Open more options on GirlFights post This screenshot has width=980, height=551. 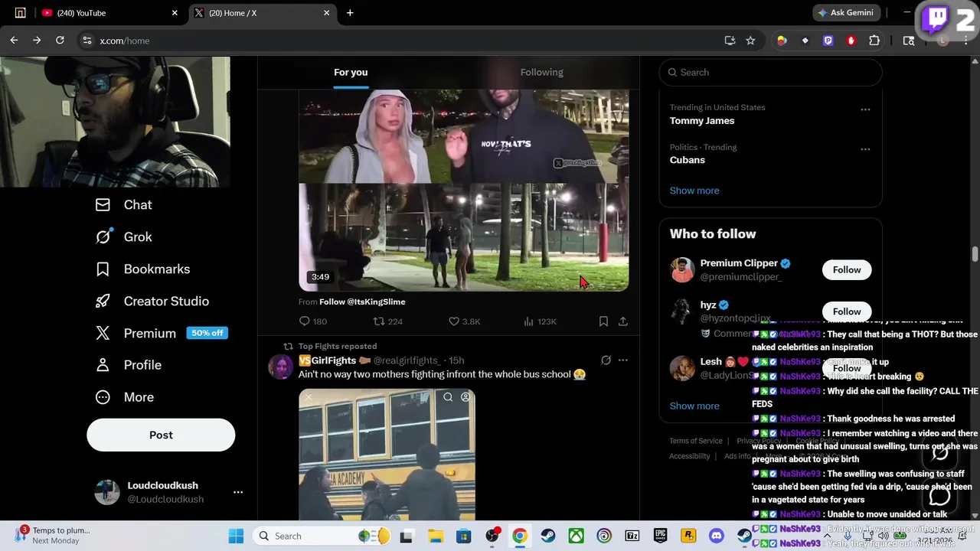point(623,360)
